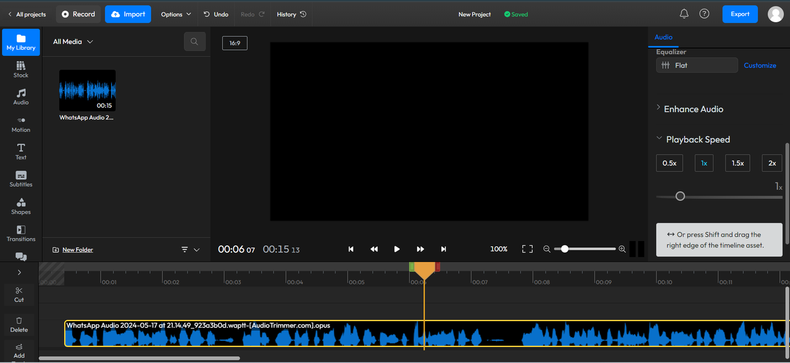Open the help question mark icon
This screenshot has height=363, width=790.
pos(704,14)
